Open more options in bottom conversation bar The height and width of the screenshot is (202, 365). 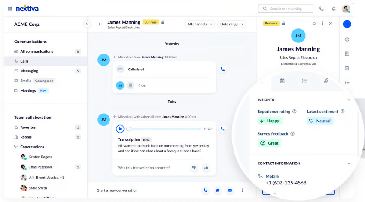click(x=242, y=190)
